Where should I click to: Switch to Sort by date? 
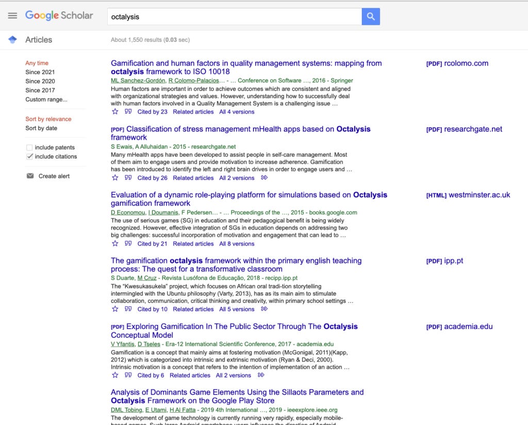41,128
